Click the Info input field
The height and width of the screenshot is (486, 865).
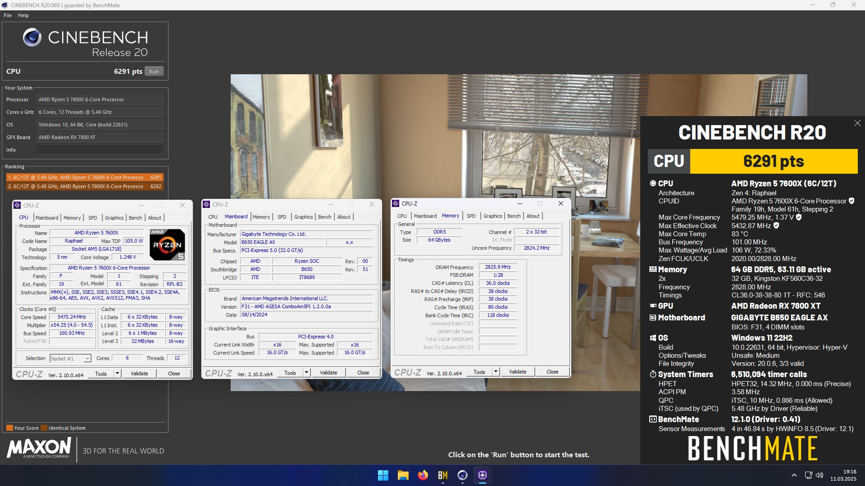coord(100,150)
